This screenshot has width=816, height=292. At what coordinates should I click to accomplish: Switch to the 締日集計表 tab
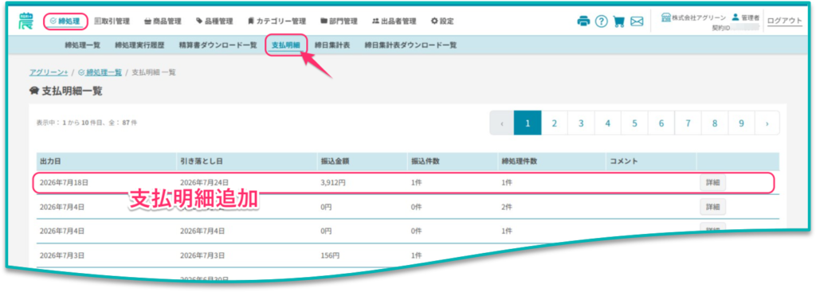tap(332, 45)
